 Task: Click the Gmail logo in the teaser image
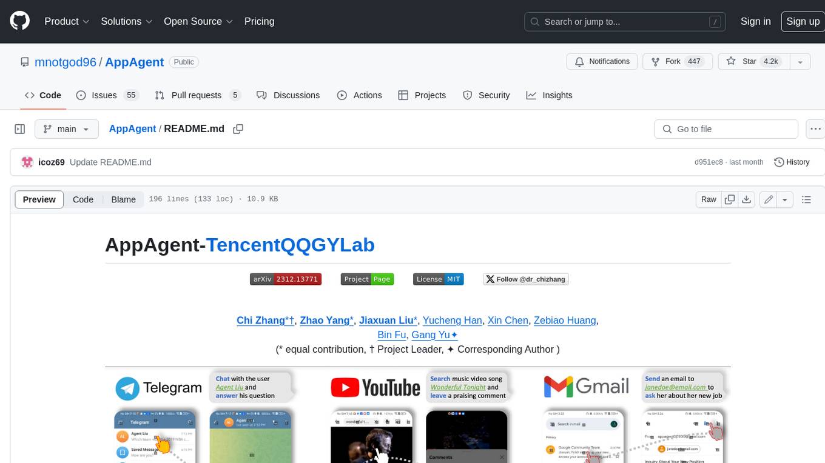tap(586, 387)
